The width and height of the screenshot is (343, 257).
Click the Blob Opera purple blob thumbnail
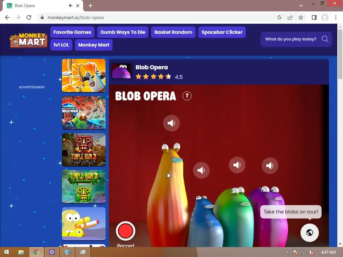pyautogui.click(x=122, y=71)
